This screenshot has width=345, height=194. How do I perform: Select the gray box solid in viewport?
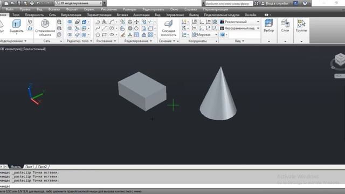tap(142, 91)
